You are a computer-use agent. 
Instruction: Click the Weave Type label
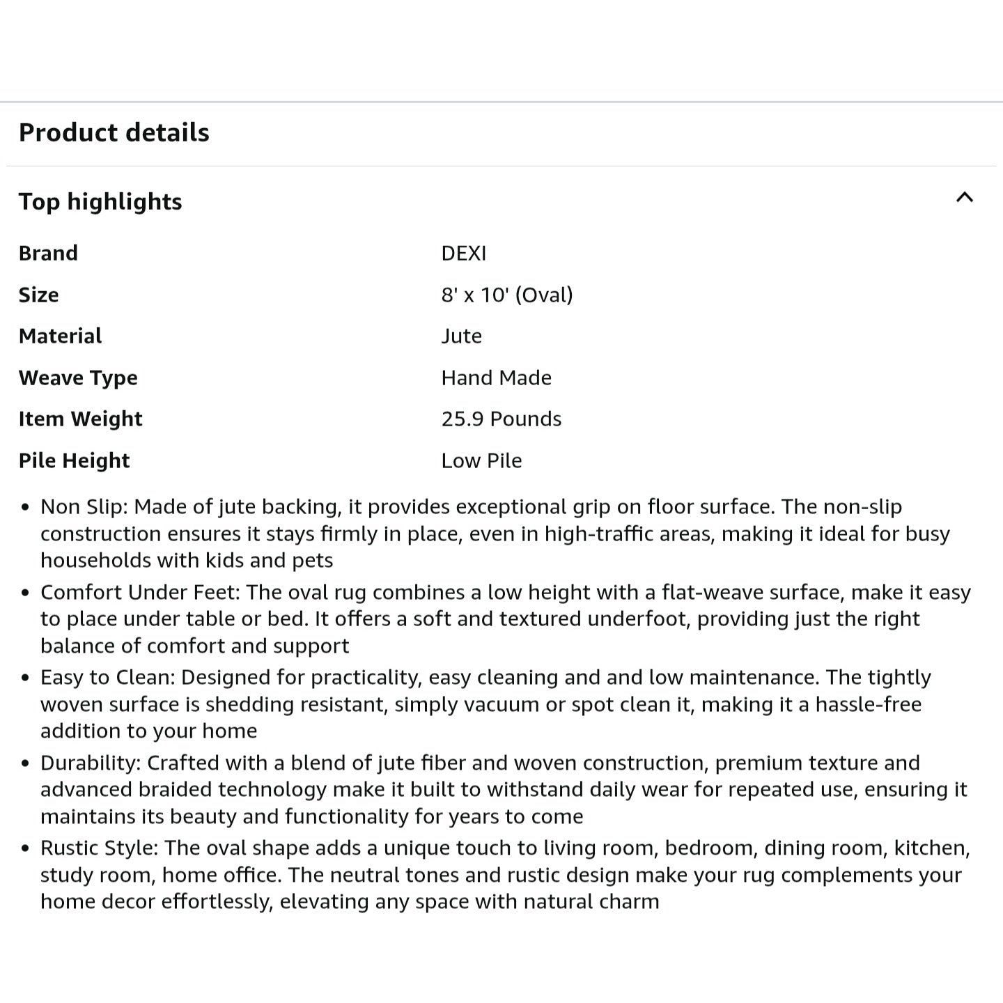click(x=78, y=378)
